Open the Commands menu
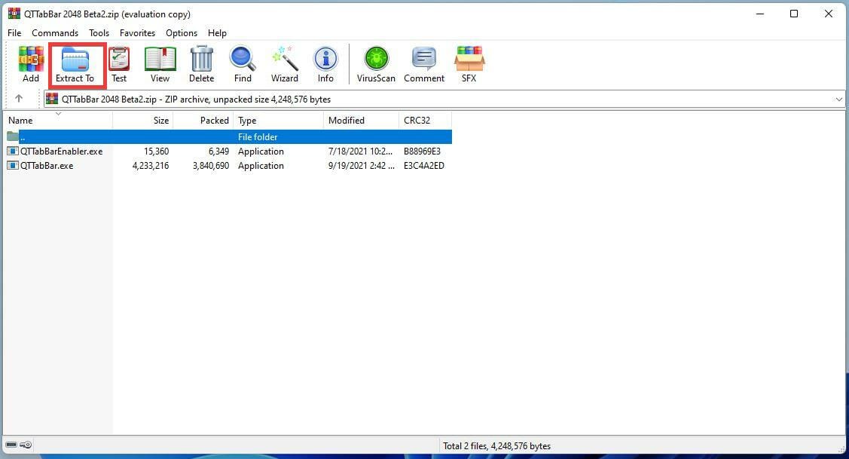The height and width of the screenshot is (459, 849). (x=54, y=32)
